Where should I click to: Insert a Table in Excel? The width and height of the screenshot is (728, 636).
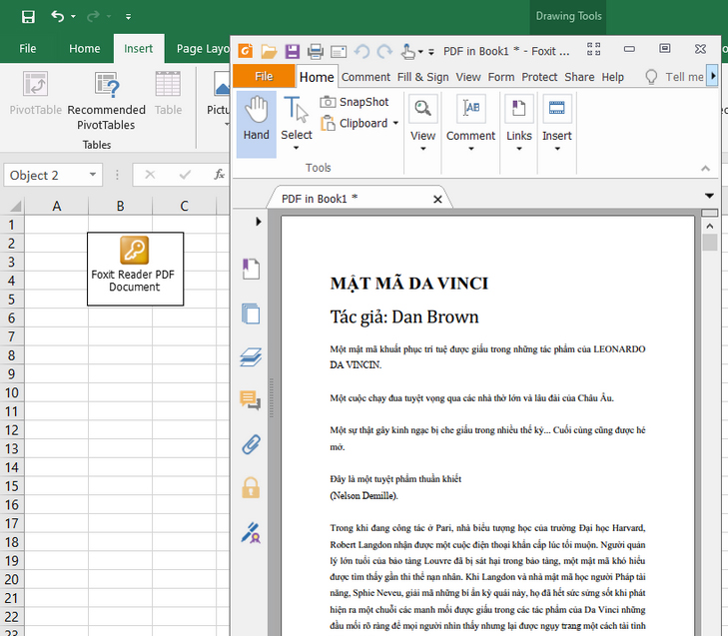tap(168, 93)
